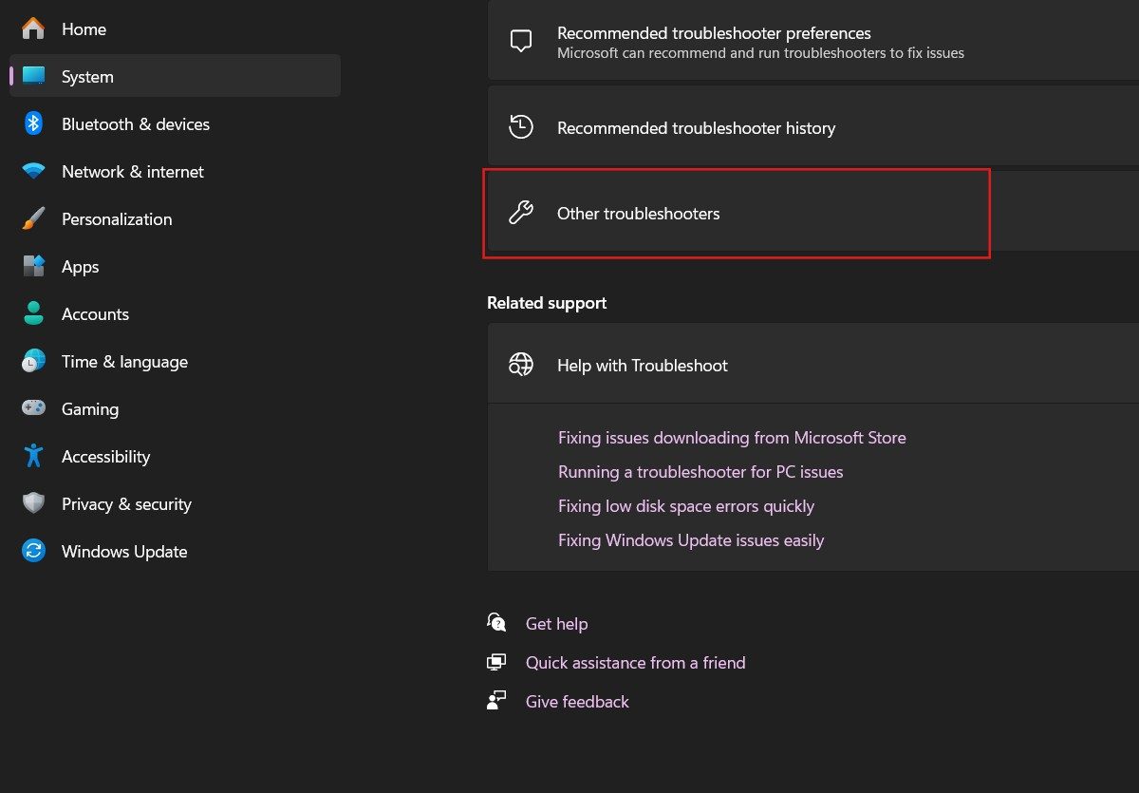Click the wrench icon for Other troubleshooters
This screenshot has height=793, width=1139.
pyautogui.click(x=521, y=214)
